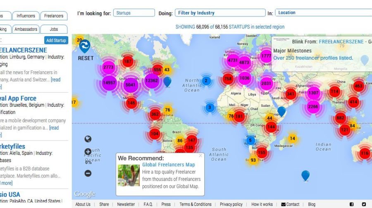The image size is (372, 208).
Task: Click the Contact link in the footer
Action: (290, 204)
